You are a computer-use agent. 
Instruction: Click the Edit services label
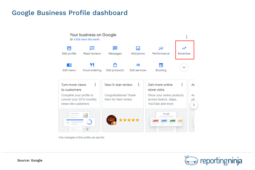pos(138,70)
